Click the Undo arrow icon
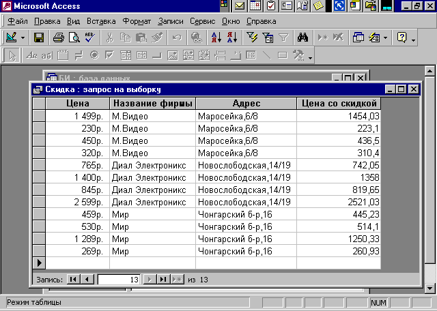Image resolution: width=437 pixels, height=311 pixels. 177,38
